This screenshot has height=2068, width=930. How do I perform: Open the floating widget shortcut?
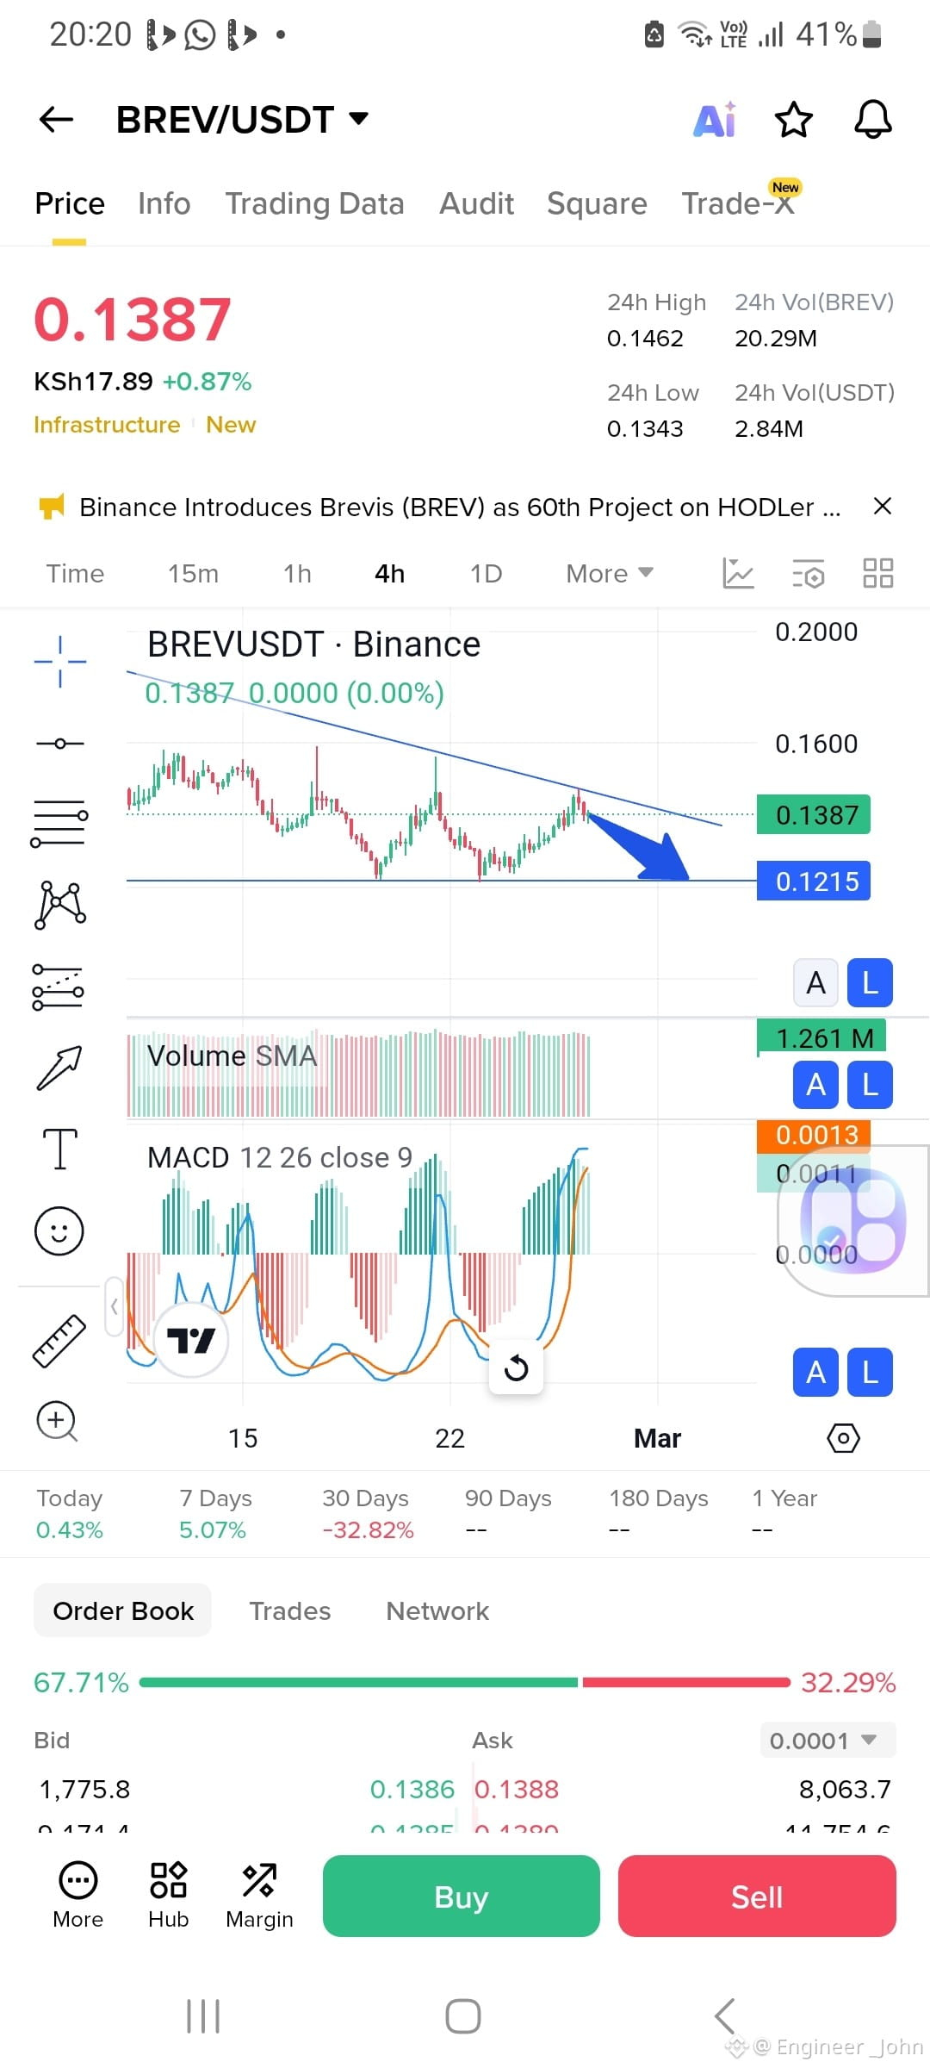coord(852,1221)
